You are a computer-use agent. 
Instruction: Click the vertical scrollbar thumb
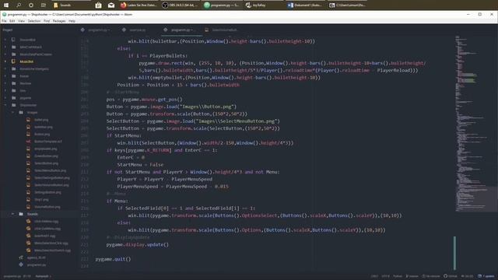tap(454, 253)
